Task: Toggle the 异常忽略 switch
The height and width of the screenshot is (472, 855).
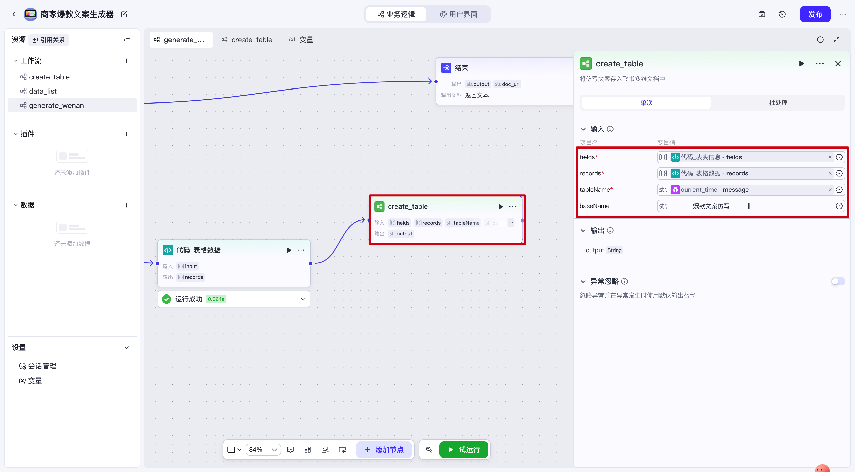Action: pos(837,281)
